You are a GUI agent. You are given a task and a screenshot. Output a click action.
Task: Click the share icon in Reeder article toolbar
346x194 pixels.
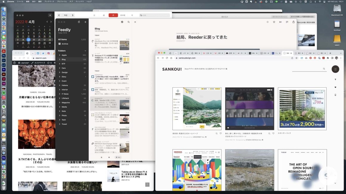click(x=293, y=22)
